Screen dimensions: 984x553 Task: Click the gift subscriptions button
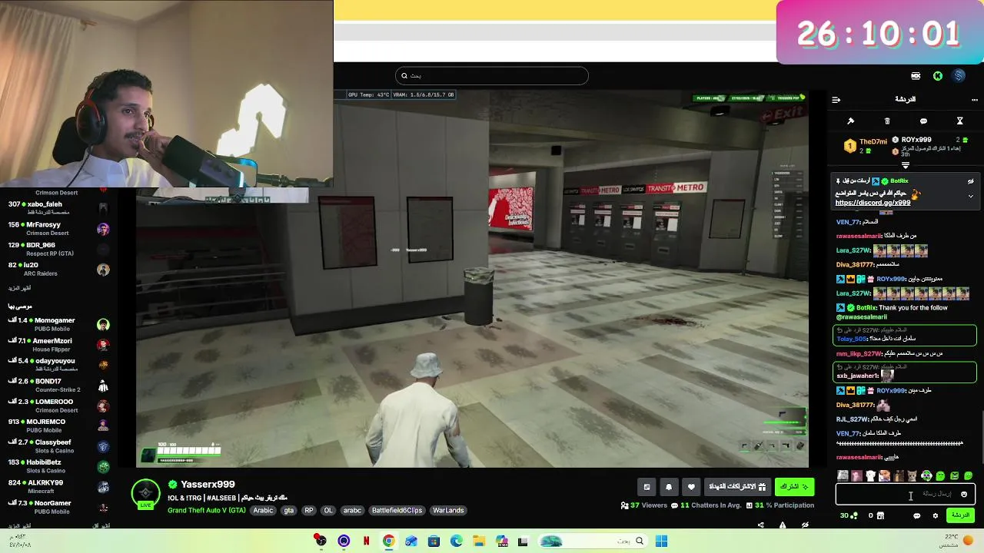(x=737, y=486)
